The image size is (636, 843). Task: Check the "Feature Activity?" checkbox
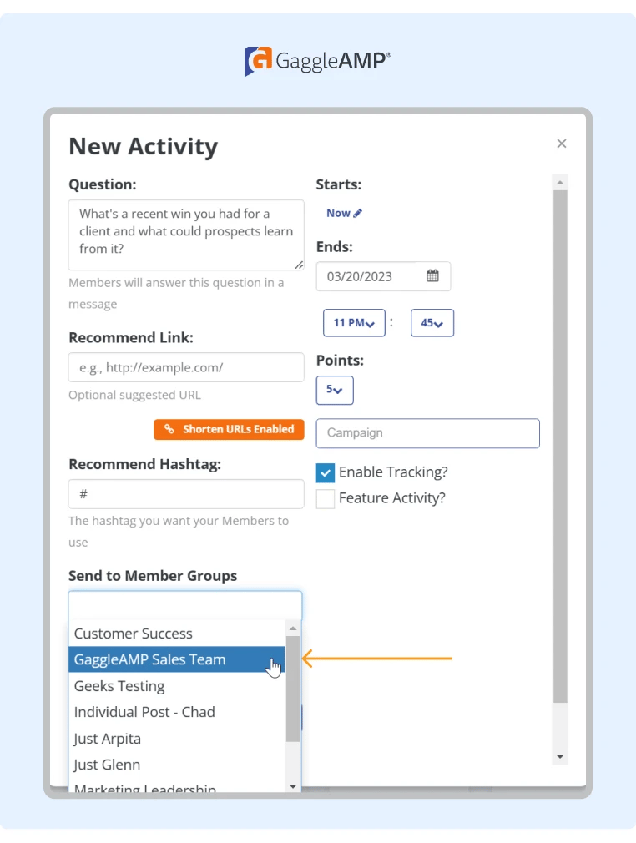coord(325,498)
